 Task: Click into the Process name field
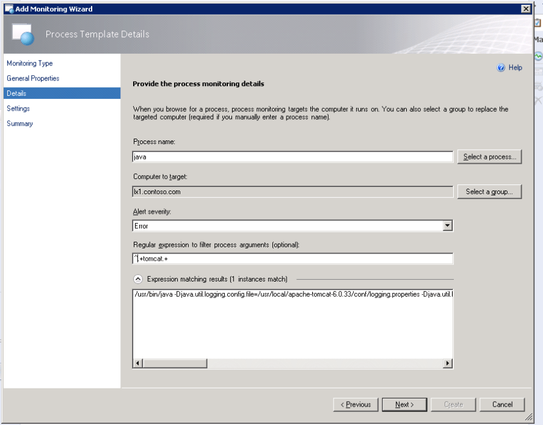(x=293, y=157)
